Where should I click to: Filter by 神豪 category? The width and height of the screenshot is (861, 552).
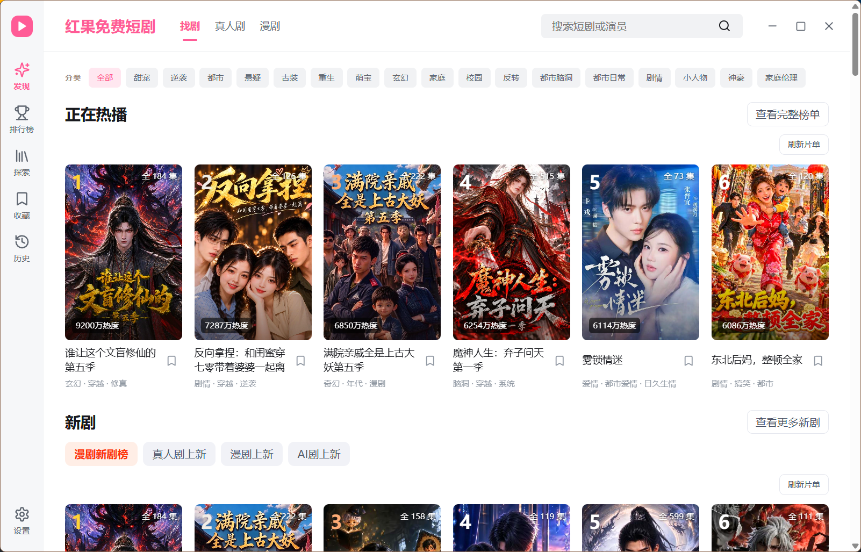736,78
